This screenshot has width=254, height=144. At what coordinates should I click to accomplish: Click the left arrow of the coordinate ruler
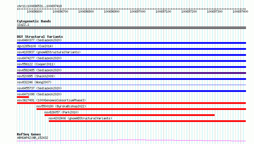(18, 9)
